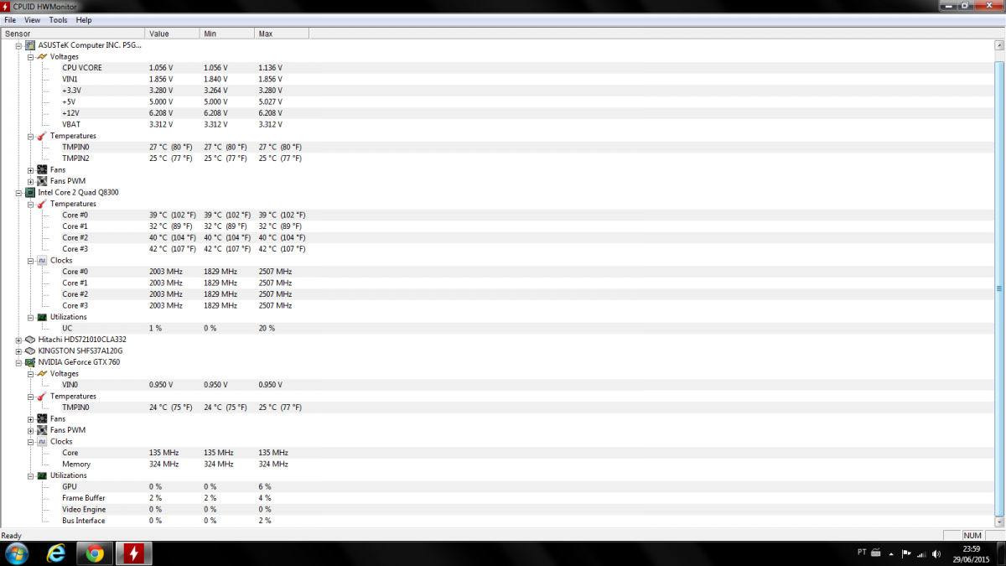The image size is (1006, 566).
Task: Click the PT input language indicator
Action: coord(862,553)
